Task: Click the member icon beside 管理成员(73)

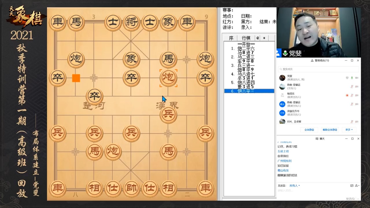Action: (x=312, y=61)
